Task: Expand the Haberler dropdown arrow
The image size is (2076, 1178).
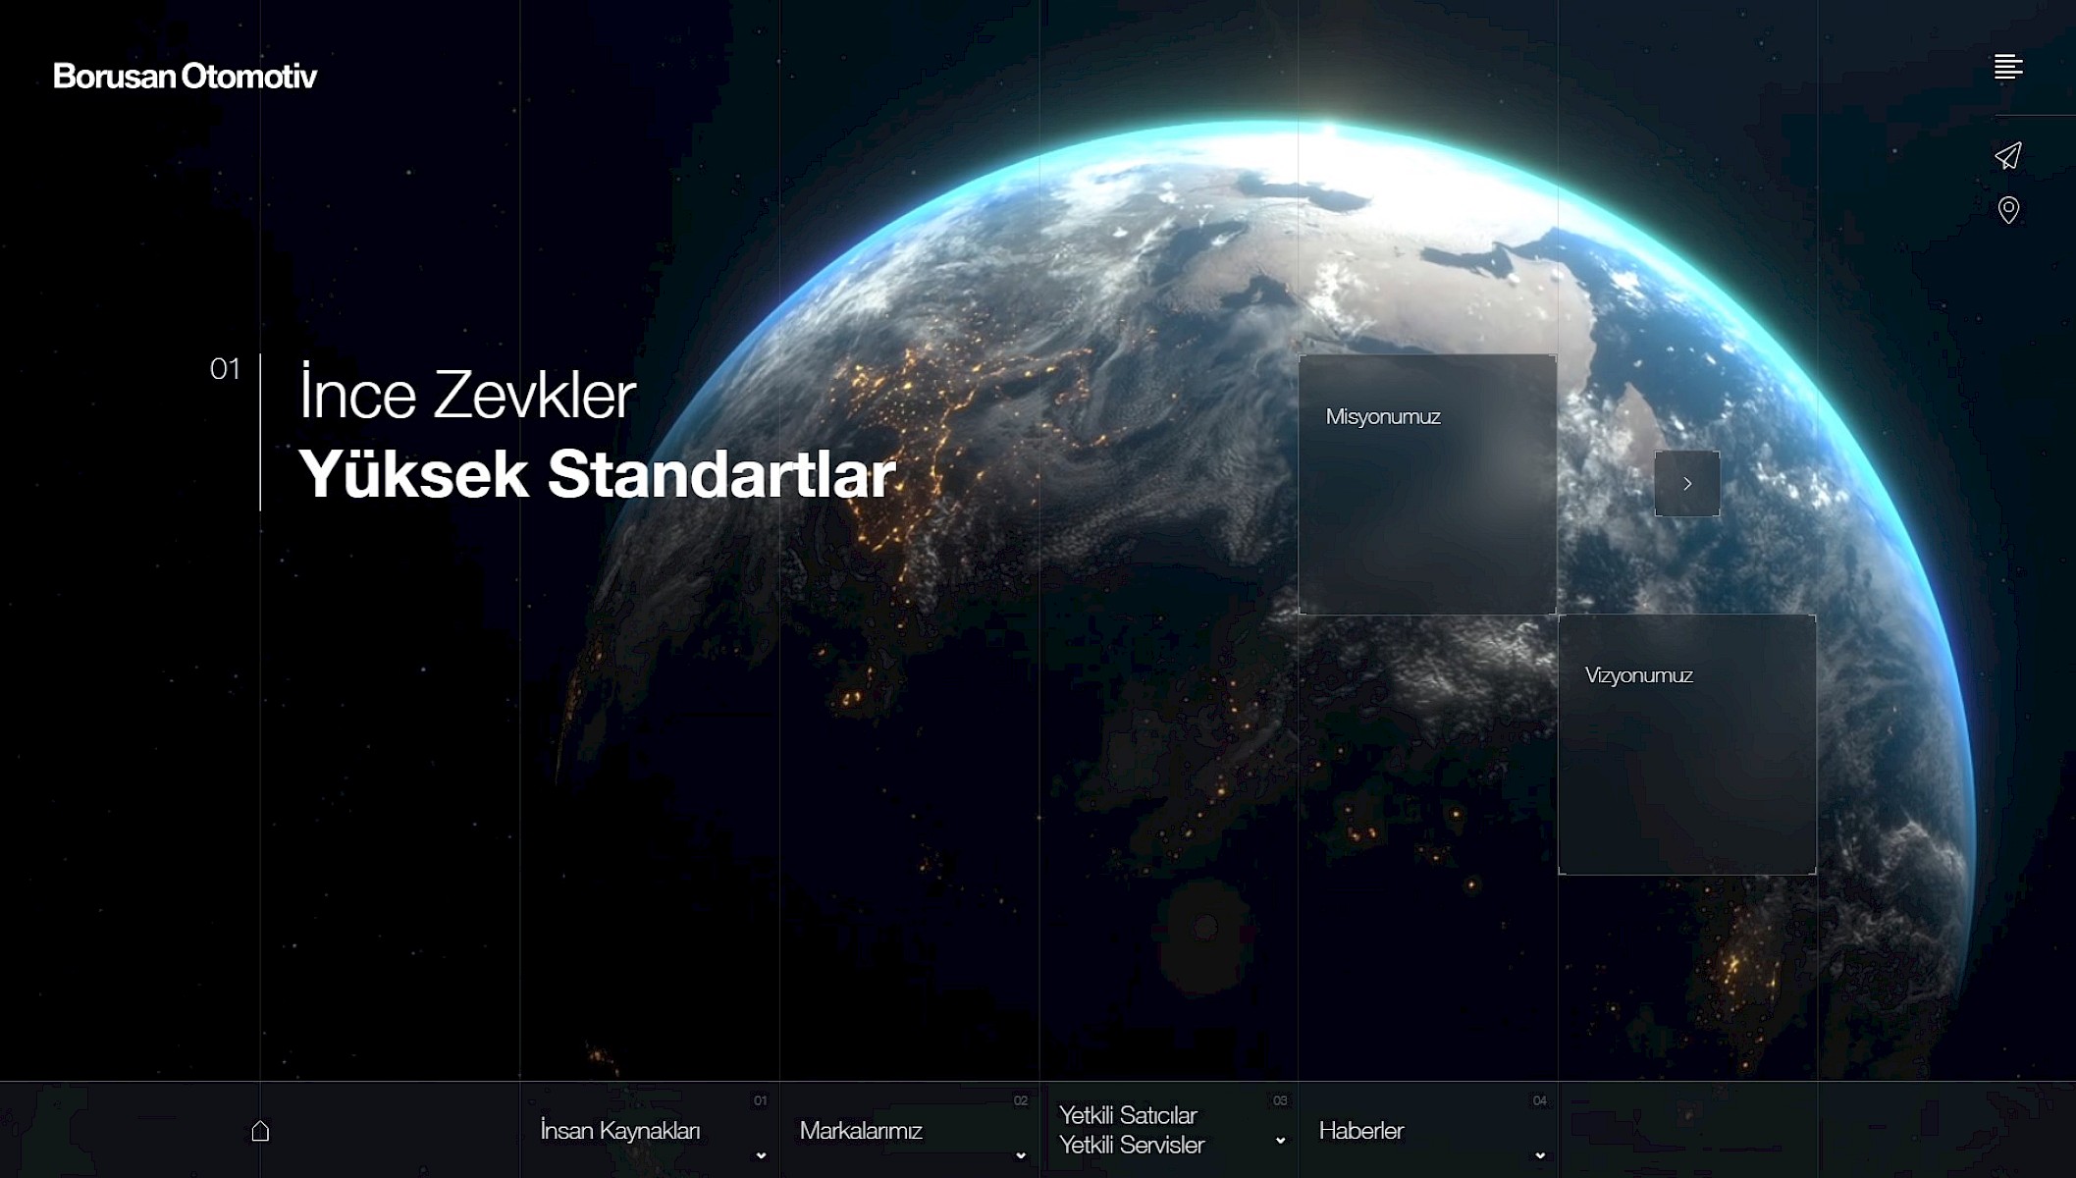Action: click(x=1540, y=1155)
